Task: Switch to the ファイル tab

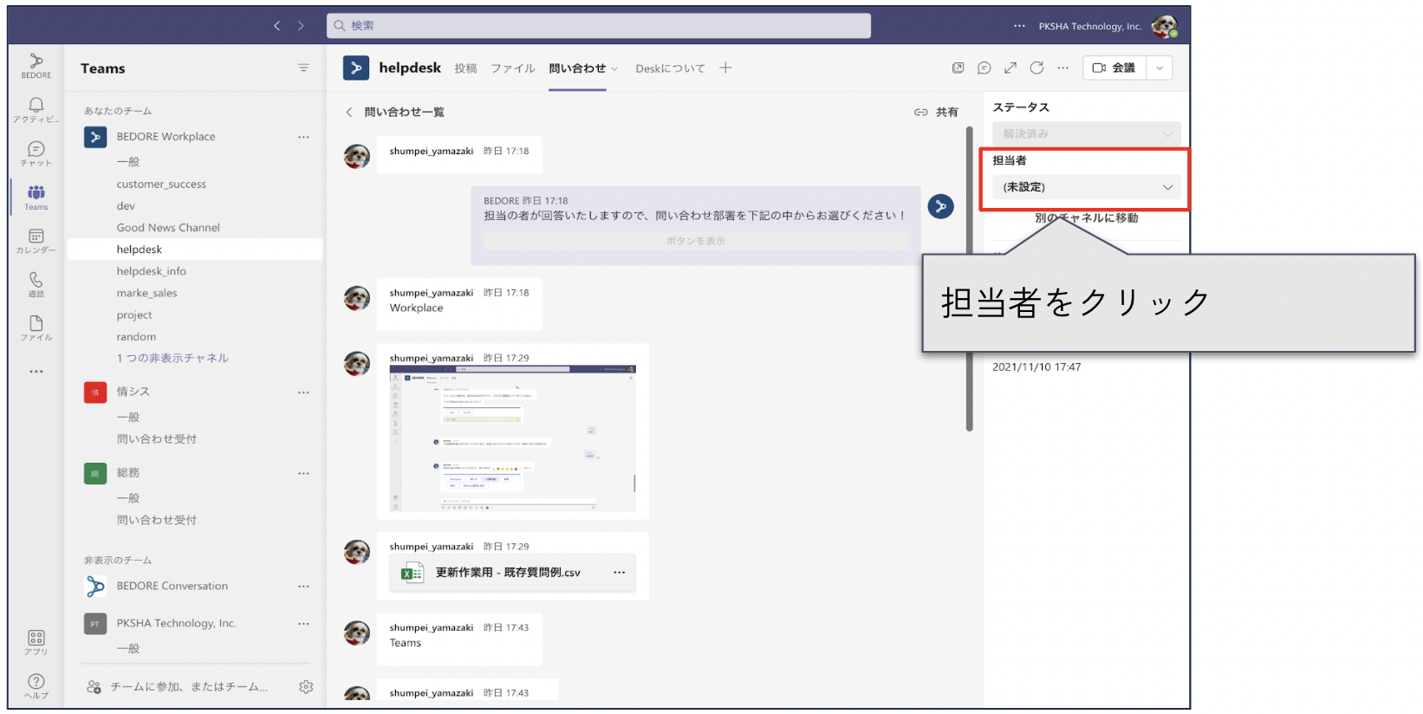Action: click(x=513, y=68)
